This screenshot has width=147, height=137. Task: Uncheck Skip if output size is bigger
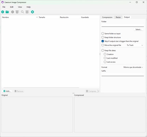click(103, 41)
